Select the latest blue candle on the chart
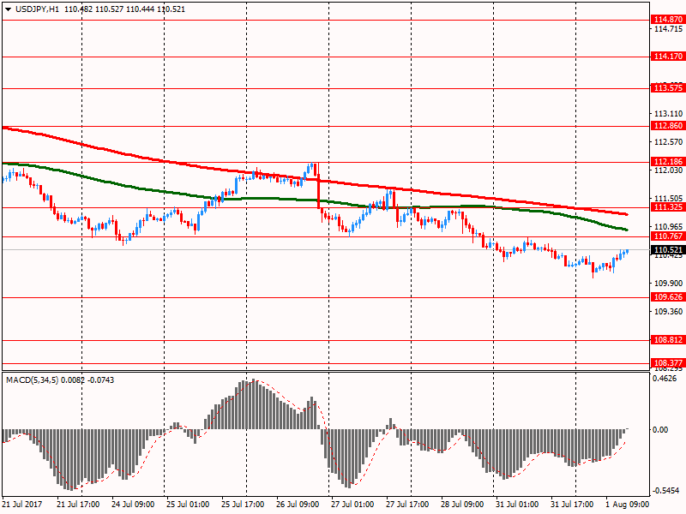This screenshot has height=514, width=686. (628, 251)
